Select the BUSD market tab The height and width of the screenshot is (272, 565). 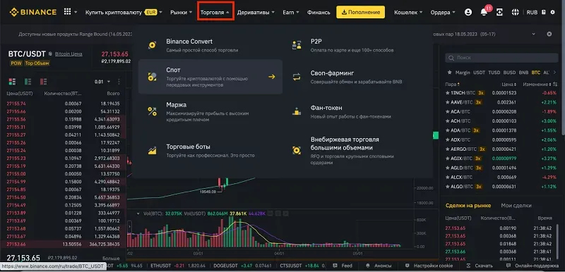click(509, 72)
